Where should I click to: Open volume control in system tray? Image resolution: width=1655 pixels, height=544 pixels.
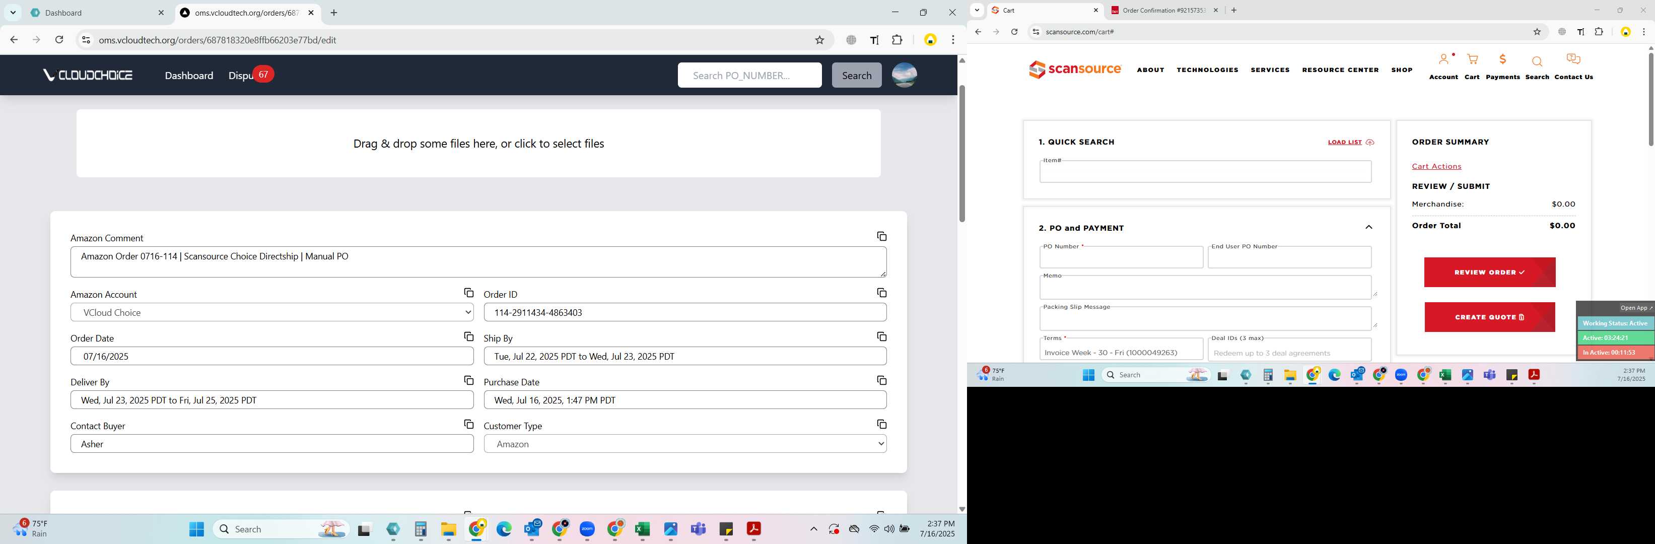click(889, 528)
